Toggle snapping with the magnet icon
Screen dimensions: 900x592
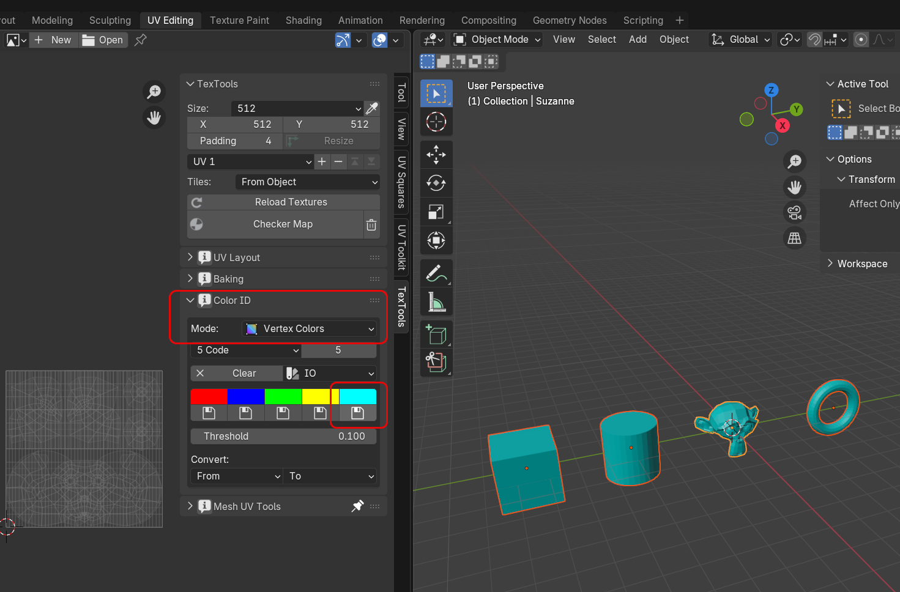(x=814, y=40)
